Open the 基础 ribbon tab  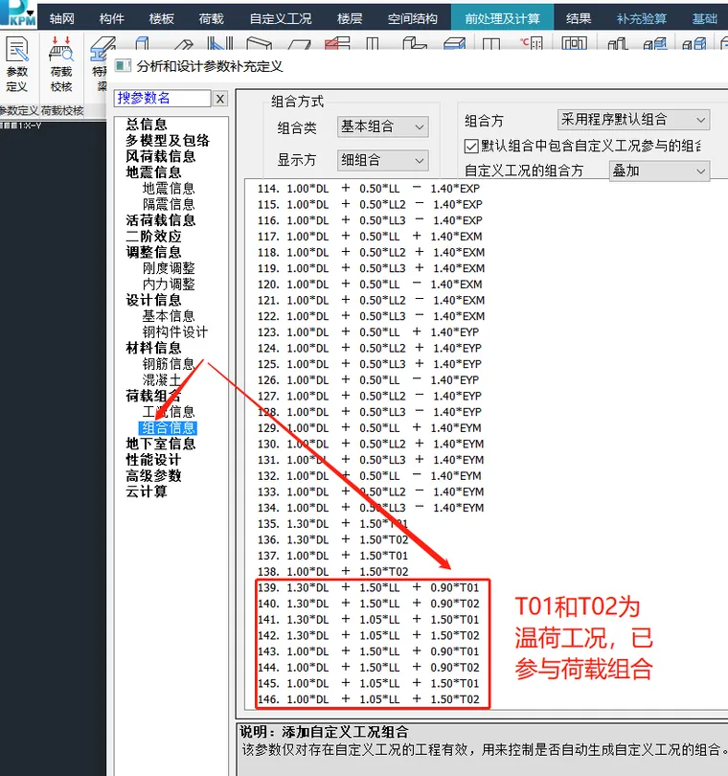point(705,19)
